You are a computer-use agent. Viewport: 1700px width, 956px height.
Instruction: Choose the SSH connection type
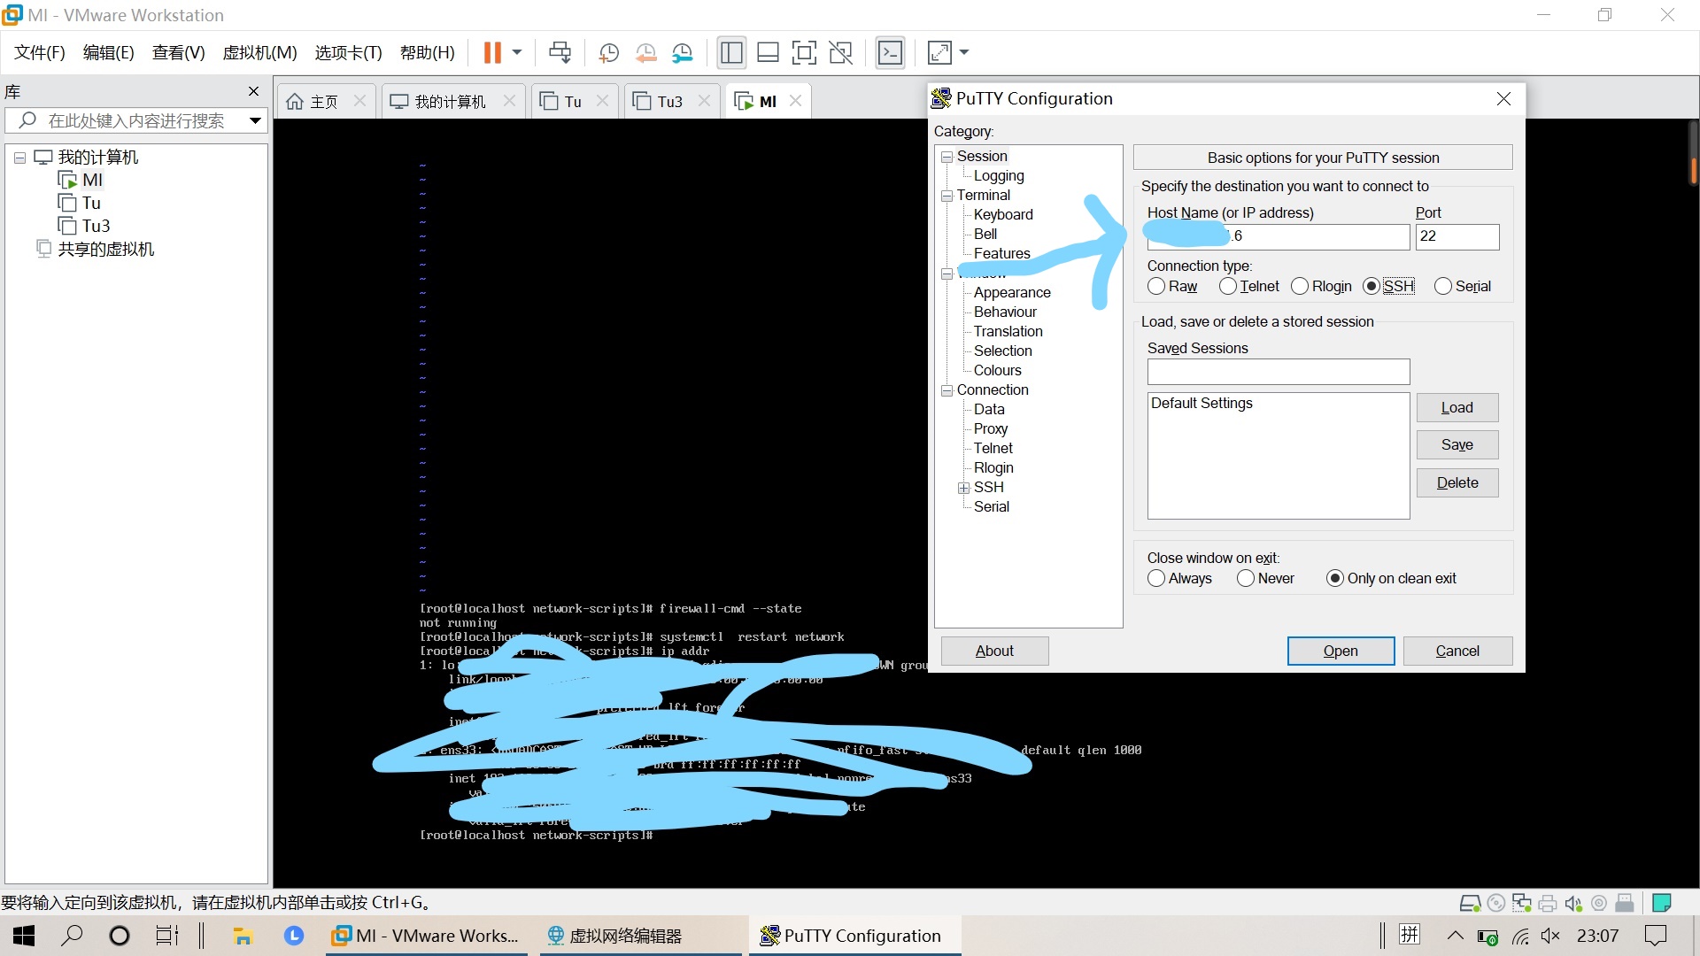[1389, 286]
